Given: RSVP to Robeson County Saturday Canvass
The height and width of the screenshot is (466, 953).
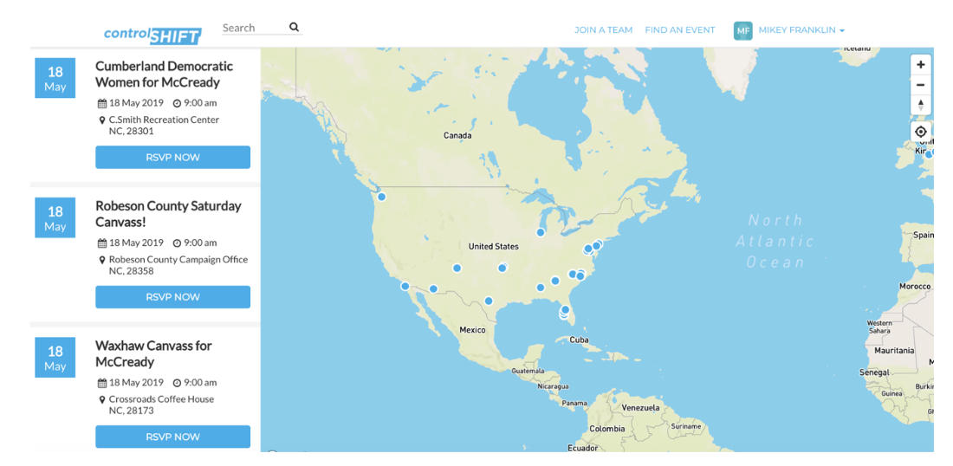Looking at the screenshot, I should coord(172,297).
